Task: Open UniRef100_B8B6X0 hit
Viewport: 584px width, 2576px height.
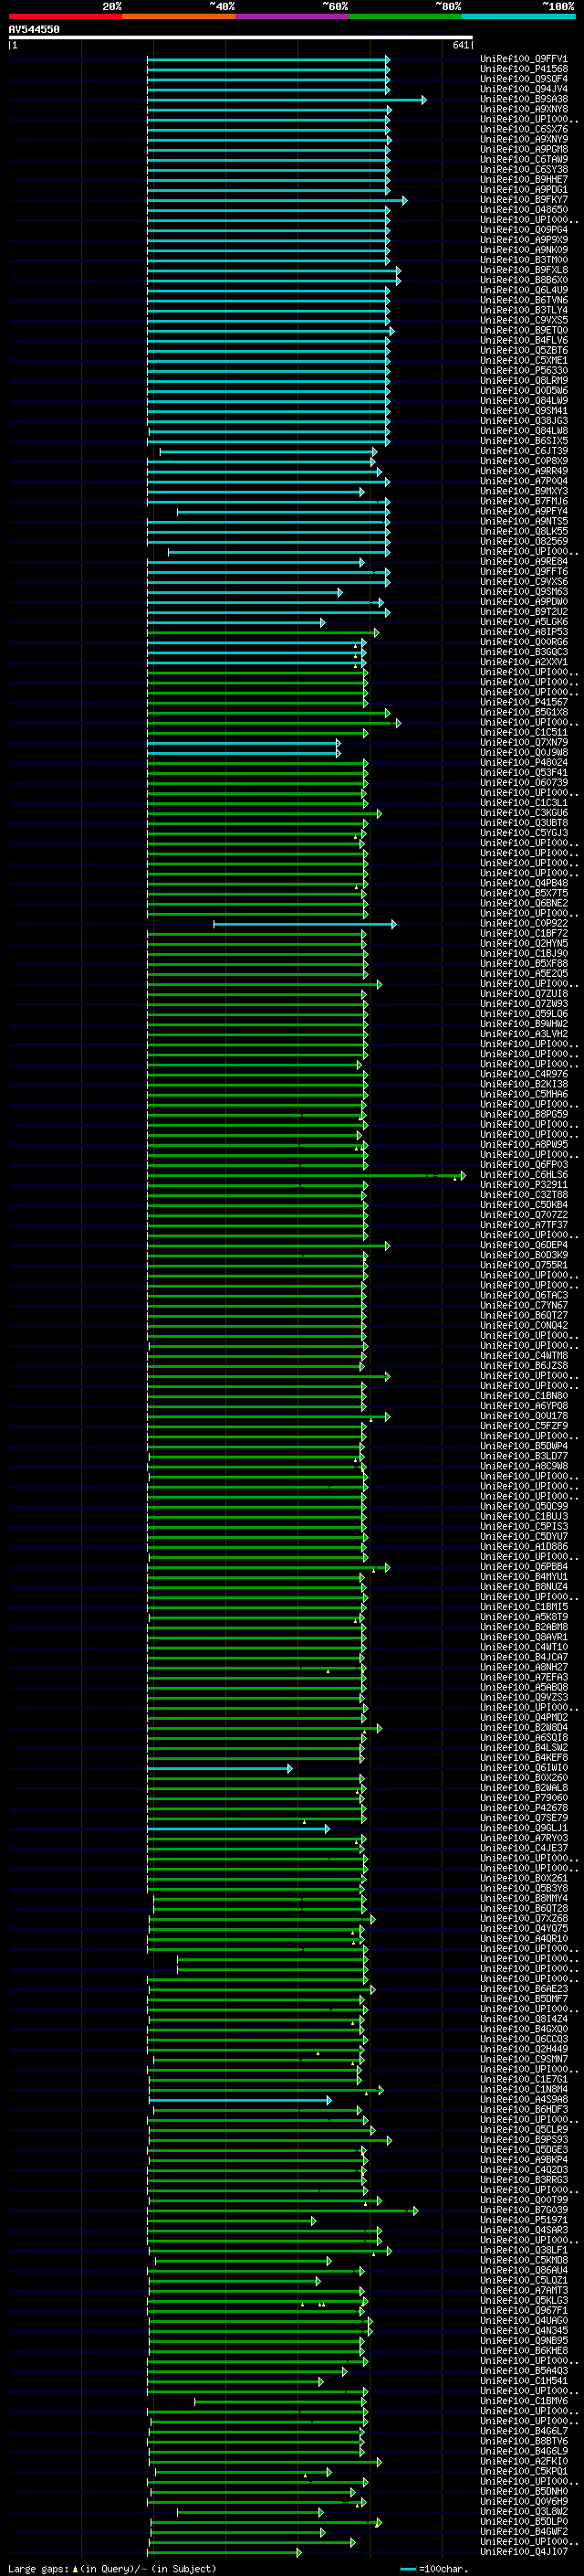Action: 524,280
